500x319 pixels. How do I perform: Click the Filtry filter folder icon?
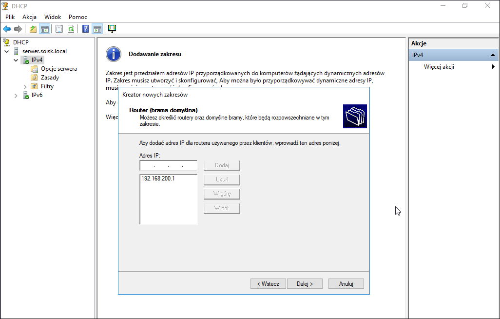click(x=35, y=86)
